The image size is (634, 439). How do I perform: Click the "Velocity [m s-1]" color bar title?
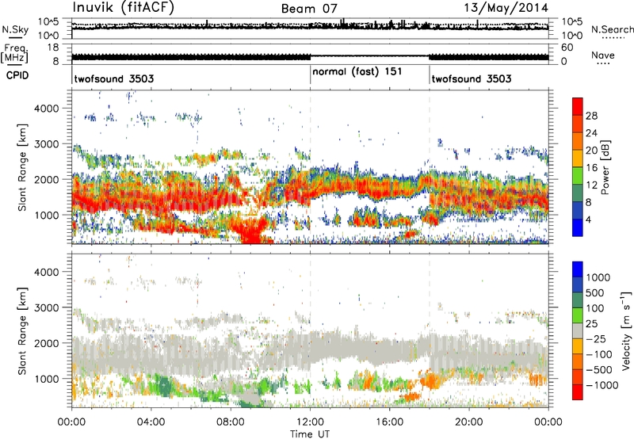626,330
